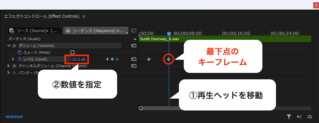Close the window with red X
This screenshot has height=123, width=319.
pyautogui.click(x=316, y=6)
